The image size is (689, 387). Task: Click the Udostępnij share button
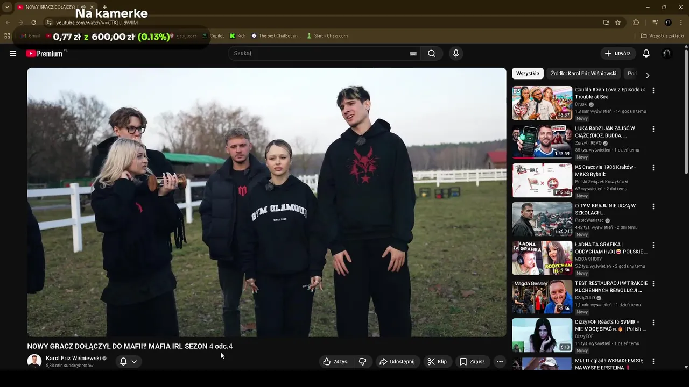point(397,362)
